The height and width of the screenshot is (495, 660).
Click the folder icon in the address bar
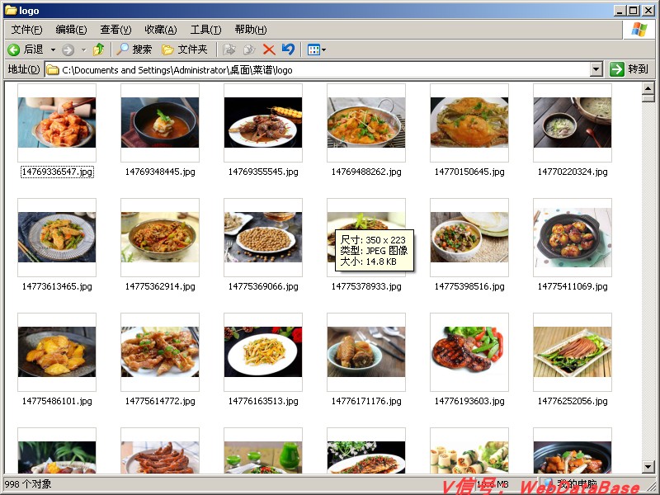[x=53, y=70]
